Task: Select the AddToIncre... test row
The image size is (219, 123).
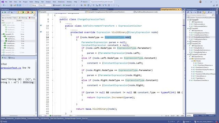Action: (x=11, y=39)
